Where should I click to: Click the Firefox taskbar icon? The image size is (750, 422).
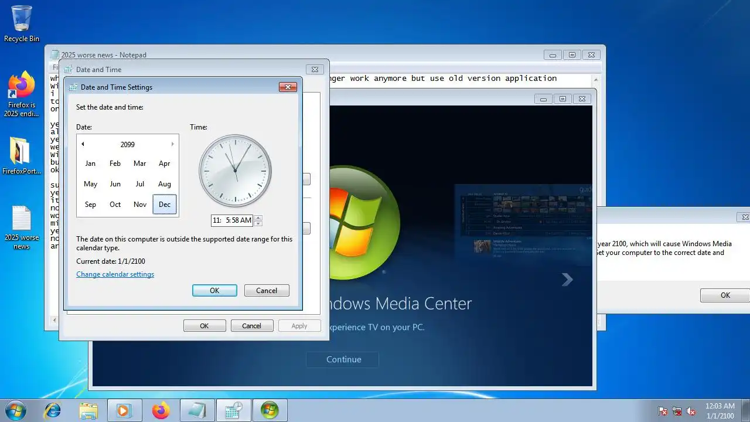click(x=161, y=410)
